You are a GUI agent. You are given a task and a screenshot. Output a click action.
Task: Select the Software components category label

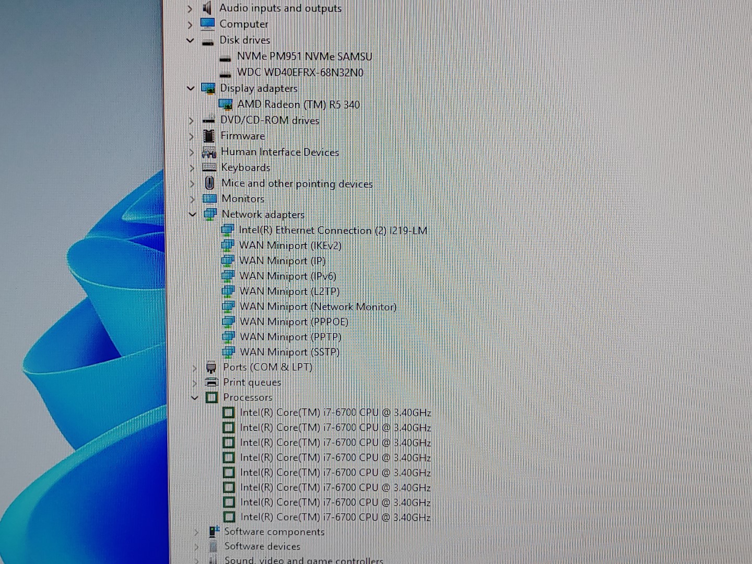274,532
